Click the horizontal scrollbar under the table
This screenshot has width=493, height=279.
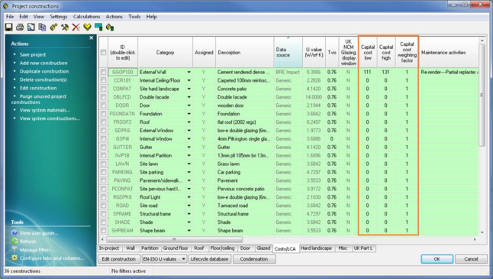175,239
